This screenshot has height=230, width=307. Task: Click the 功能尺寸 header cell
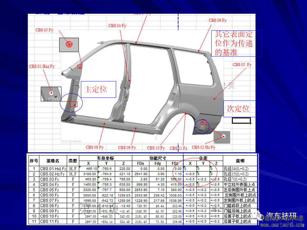pyautogui.click(x=158, y=158)
